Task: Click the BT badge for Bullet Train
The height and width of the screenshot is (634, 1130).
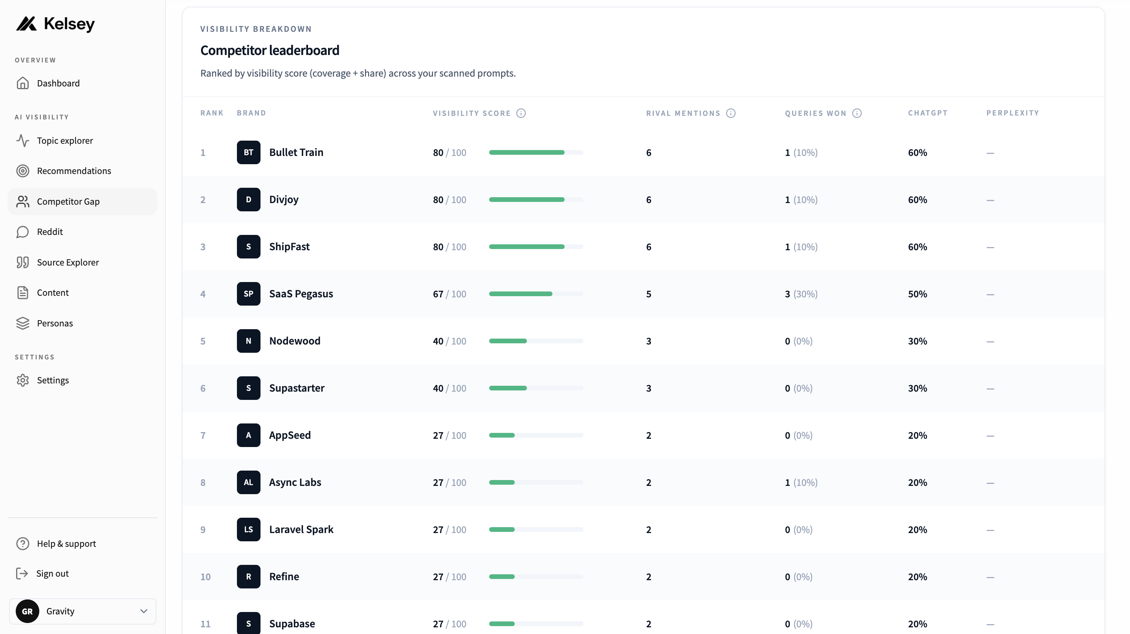Action: [249, 152]
